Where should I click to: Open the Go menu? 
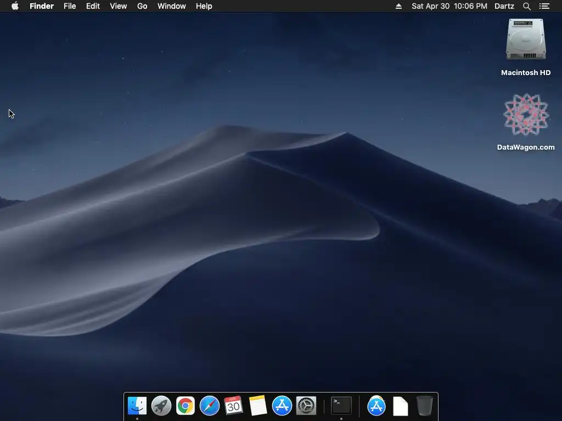pyautogui.click(x=142, y=6)
